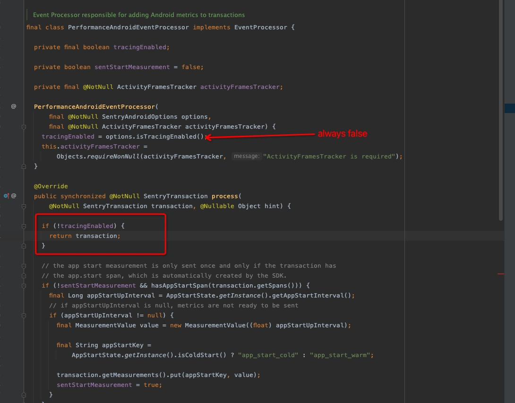The height and width of the screenshot is (403, 515).
Task: Click the @ annotations gutter icon next to constructor
Action: click(13, 106)
